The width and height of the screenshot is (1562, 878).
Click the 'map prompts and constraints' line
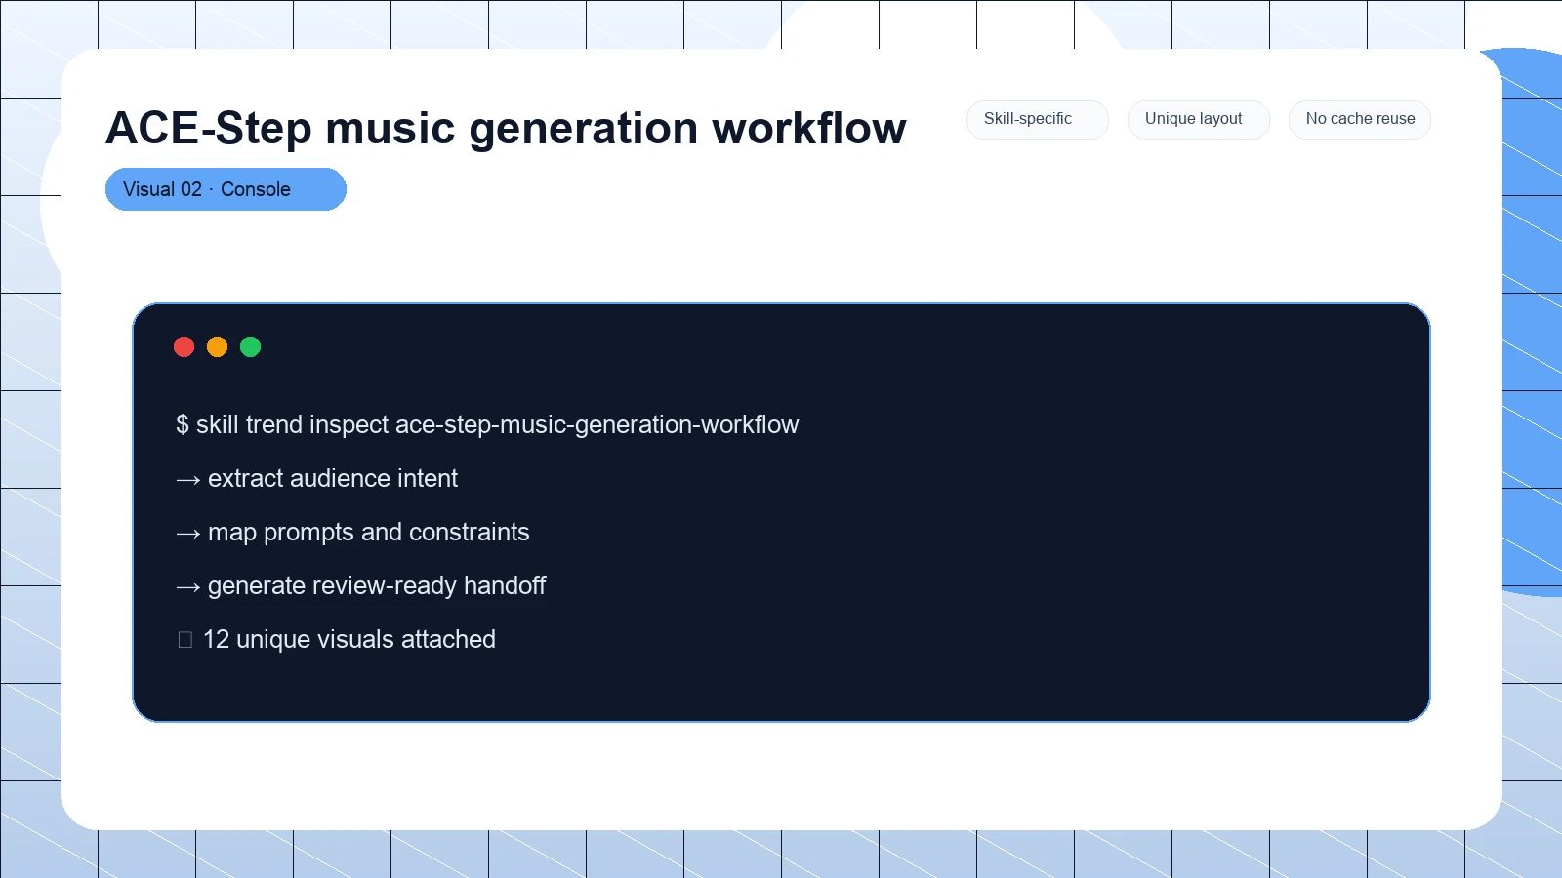[352, 532]
